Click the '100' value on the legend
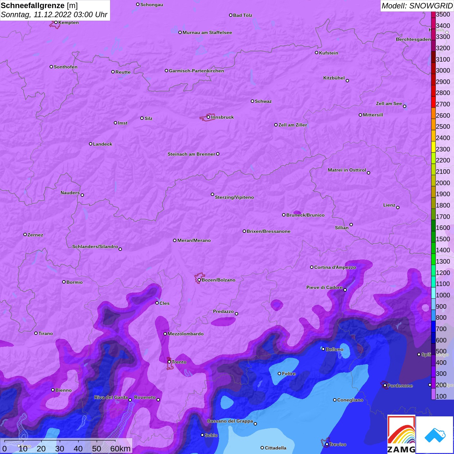 (x=441, y=396)
